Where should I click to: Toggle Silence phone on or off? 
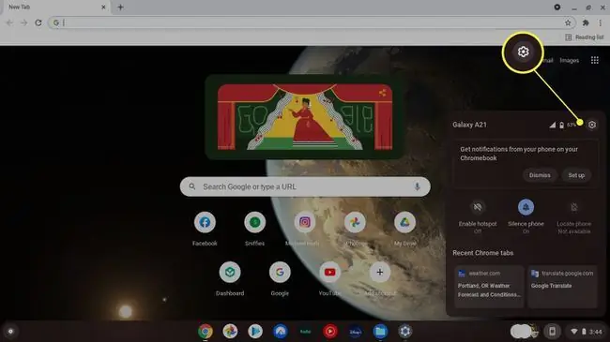click(x=526, y=207)
